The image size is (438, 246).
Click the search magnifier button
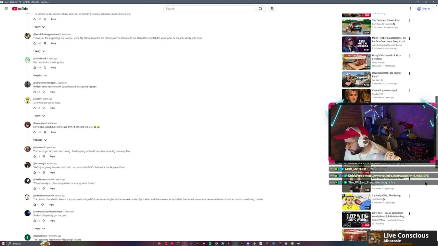point(260,9)
